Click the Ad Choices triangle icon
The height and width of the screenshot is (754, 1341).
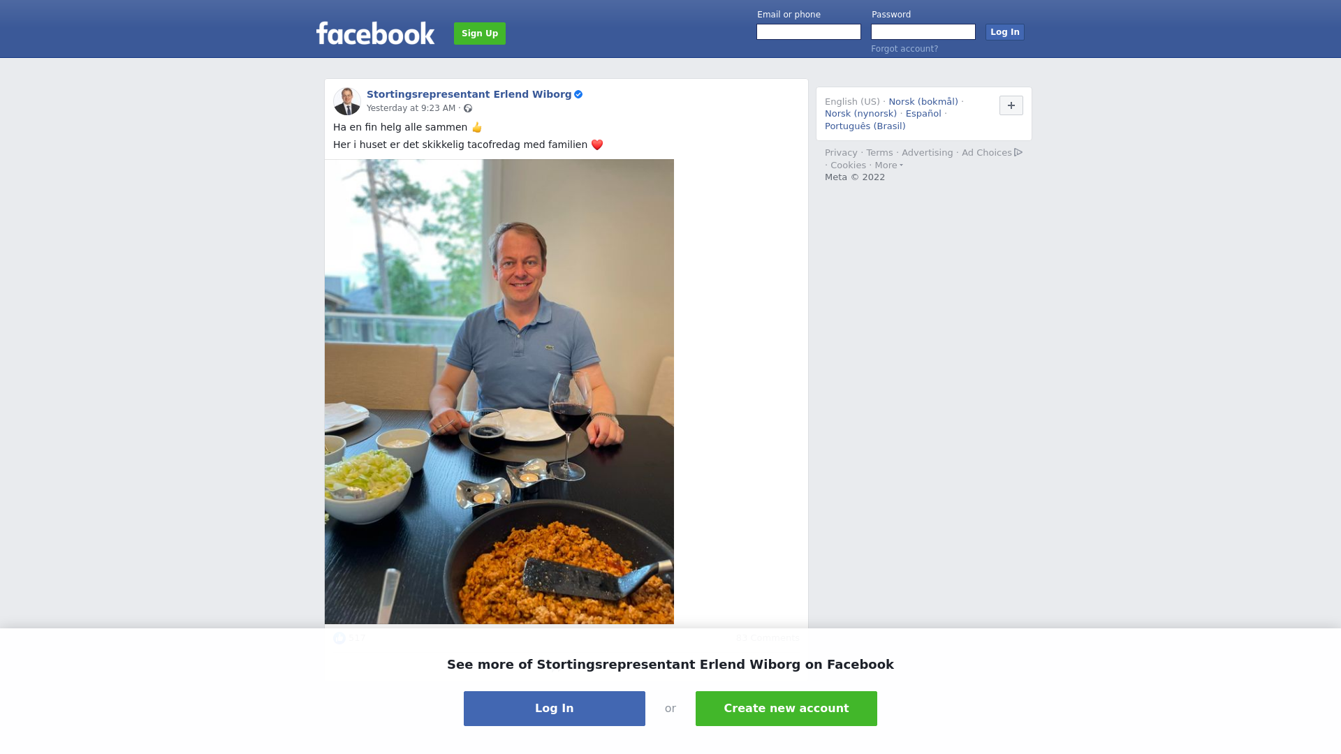pyautogui.click(x=1018, y=152)
